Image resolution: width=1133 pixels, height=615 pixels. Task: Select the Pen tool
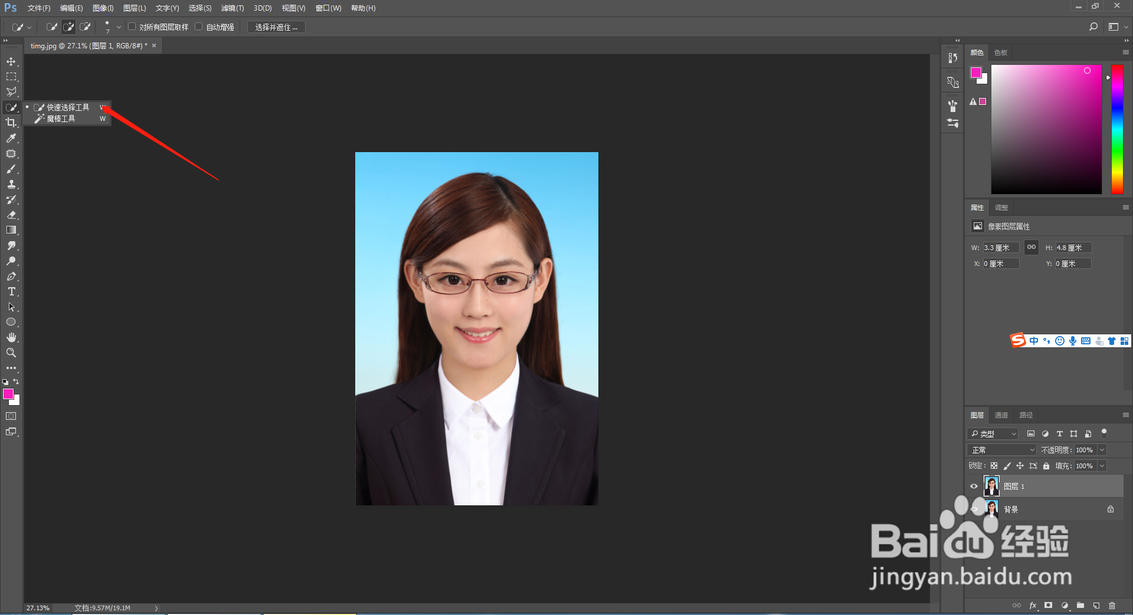tap(11, 276)
